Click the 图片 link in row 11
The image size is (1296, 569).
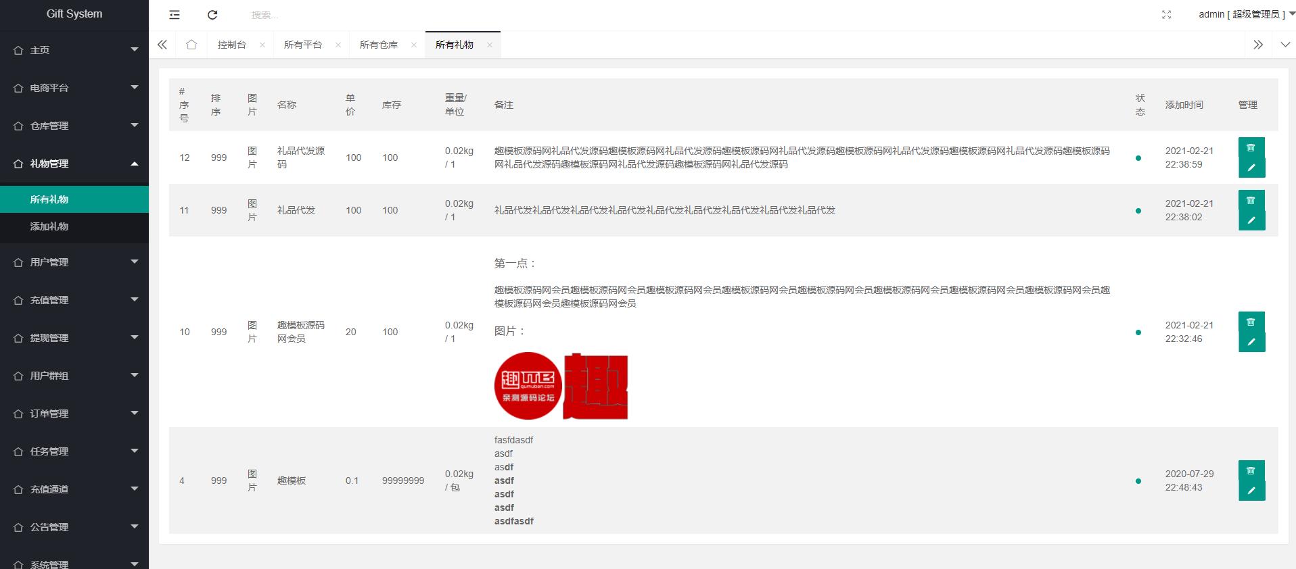tap(252, 210)
